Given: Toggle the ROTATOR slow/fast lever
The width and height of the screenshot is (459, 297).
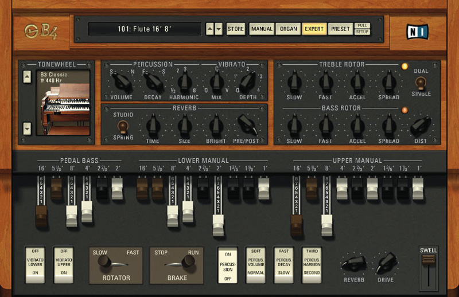Looking at the screenshot, I should pos(116,265).
